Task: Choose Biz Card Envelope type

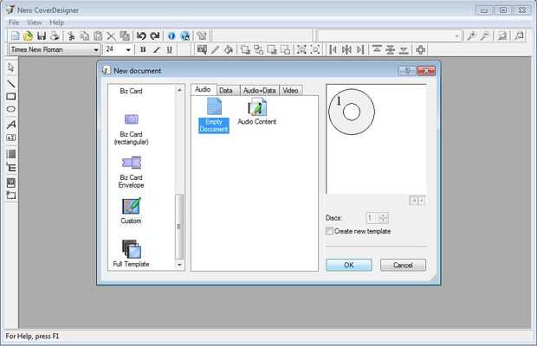Action: (131, 172)
